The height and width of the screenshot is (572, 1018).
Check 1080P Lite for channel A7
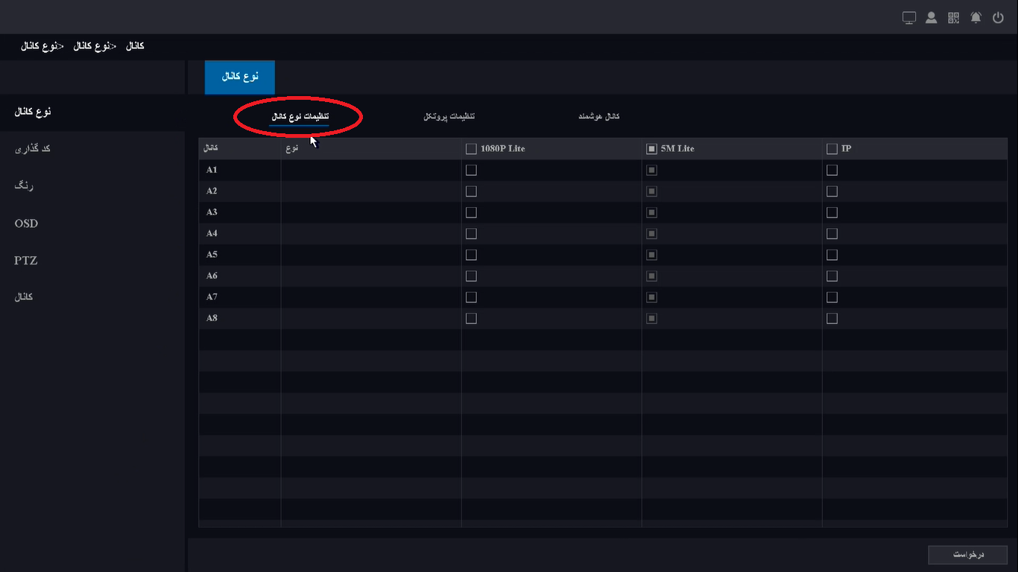click(x=471, y=297)
